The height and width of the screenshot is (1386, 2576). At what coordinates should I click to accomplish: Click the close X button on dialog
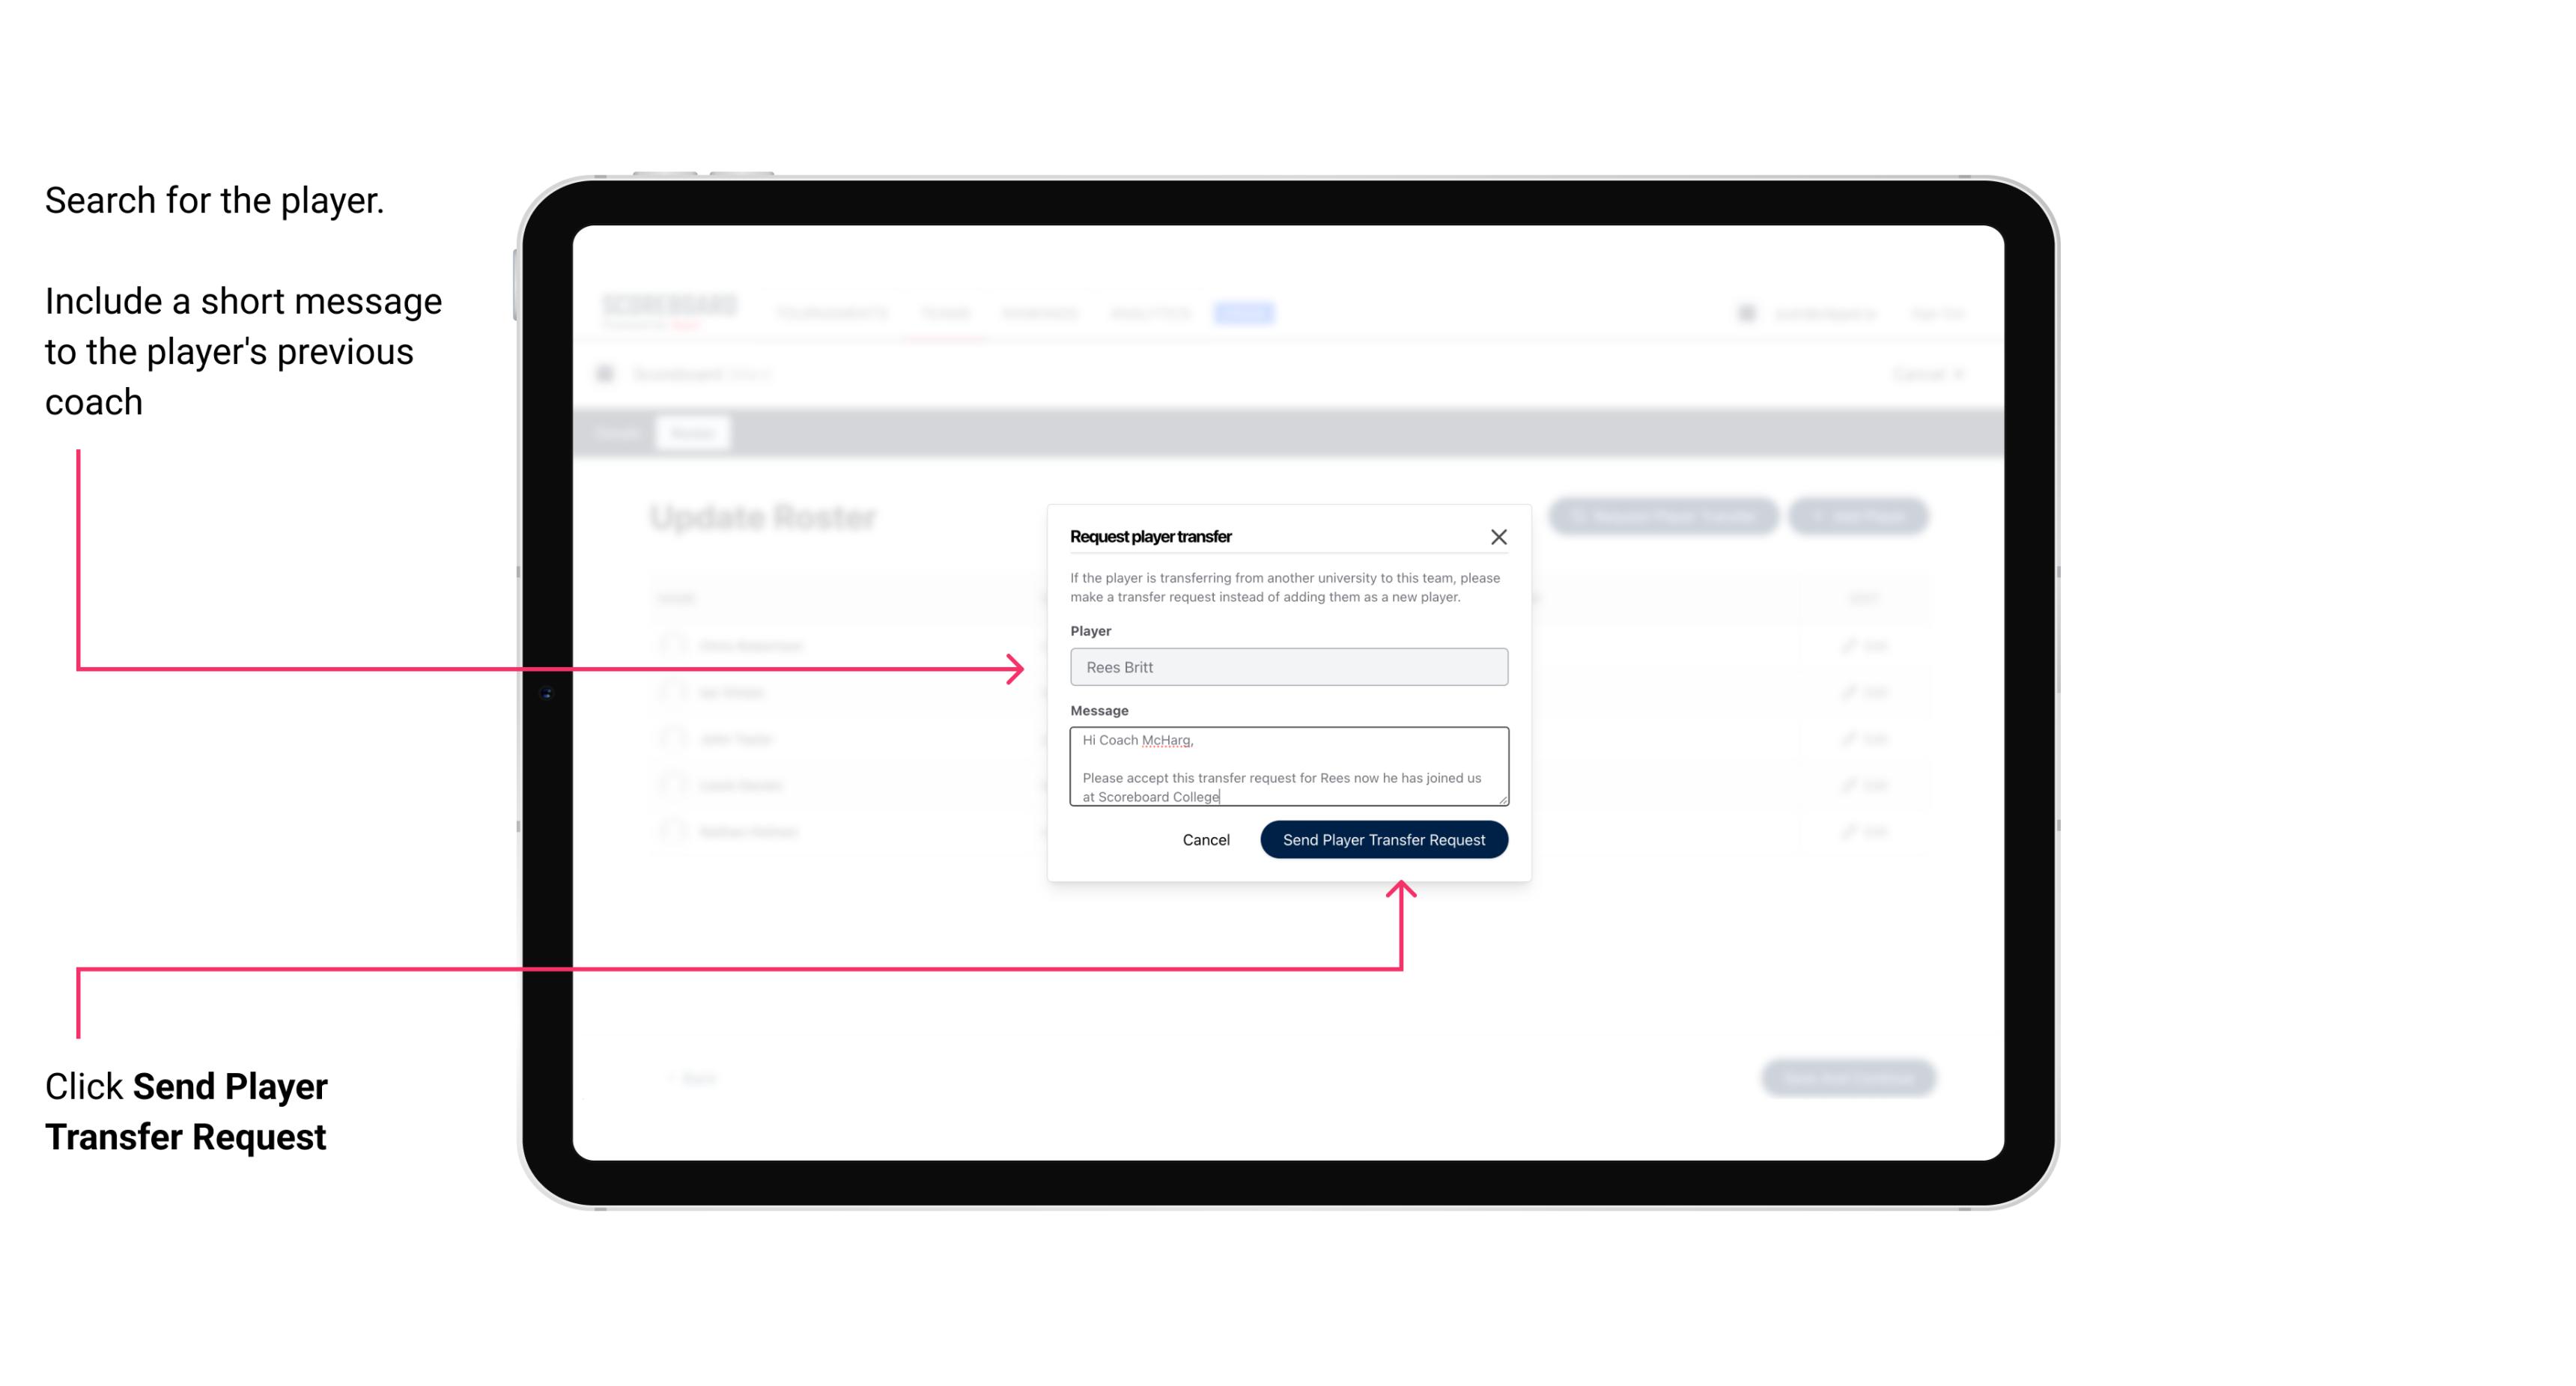click(x=1499, y=536)
